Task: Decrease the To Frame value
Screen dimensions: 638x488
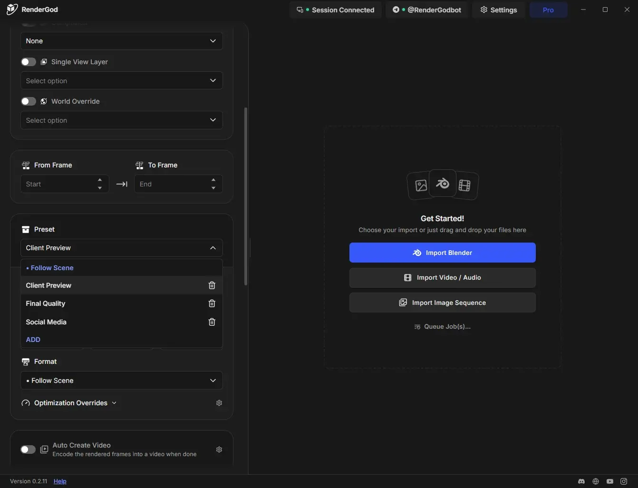Action: click(213, 188)
